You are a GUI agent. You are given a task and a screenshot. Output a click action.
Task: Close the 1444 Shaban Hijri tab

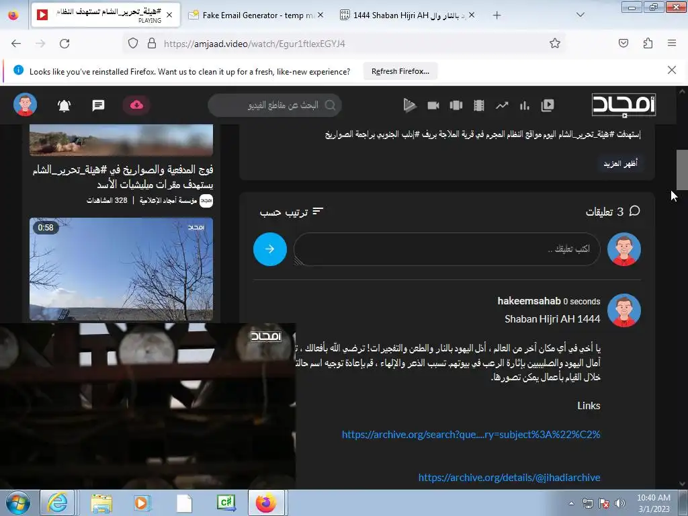471,15
